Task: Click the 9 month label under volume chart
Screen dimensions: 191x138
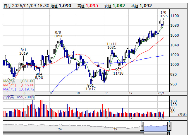Action: [x=51, y=118]
